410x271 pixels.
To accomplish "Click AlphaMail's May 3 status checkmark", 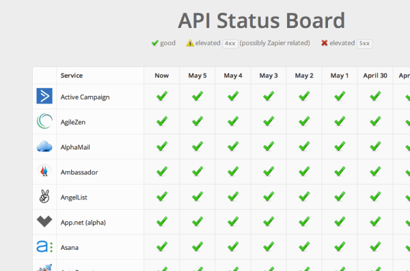I will click(x=268, y=146).
